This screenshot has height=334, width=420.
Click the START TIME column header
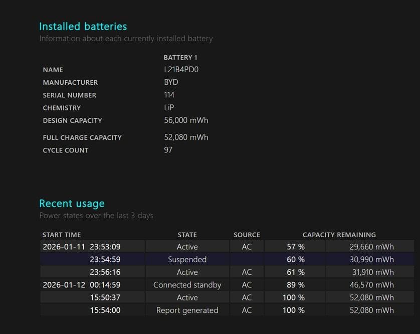(62, 235)
